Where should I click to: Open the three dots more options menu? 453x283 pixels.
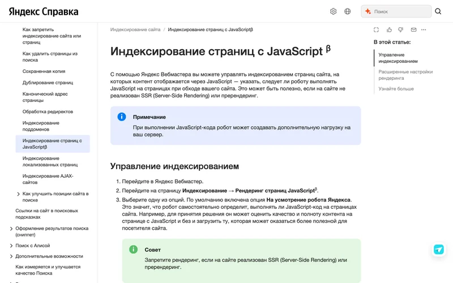tap(424, 29)
